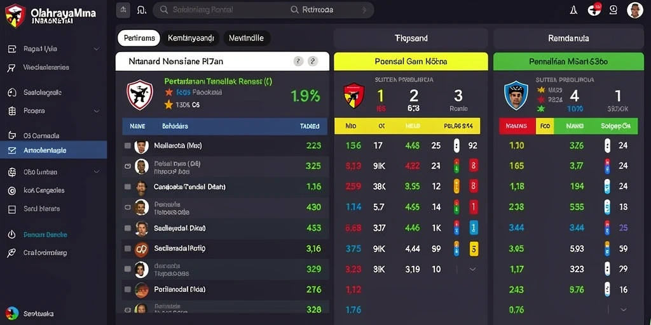Tick the checkbox beside Portlanodal (Nda)
Screen dimensions: 651x325
(x=127, y=289)
